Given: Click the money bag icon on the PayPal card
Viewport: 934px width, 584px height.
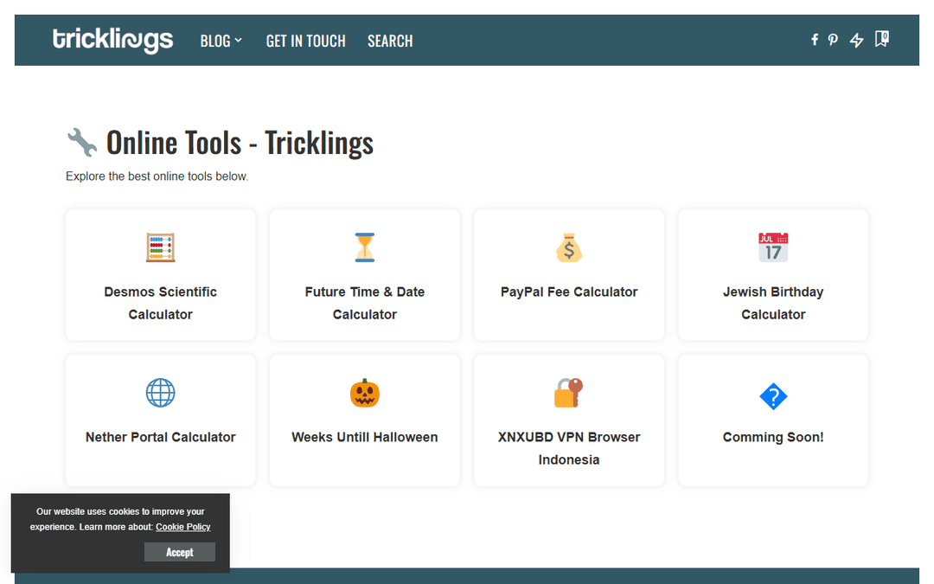Looking at the screenshot, I should coord(569,247).
